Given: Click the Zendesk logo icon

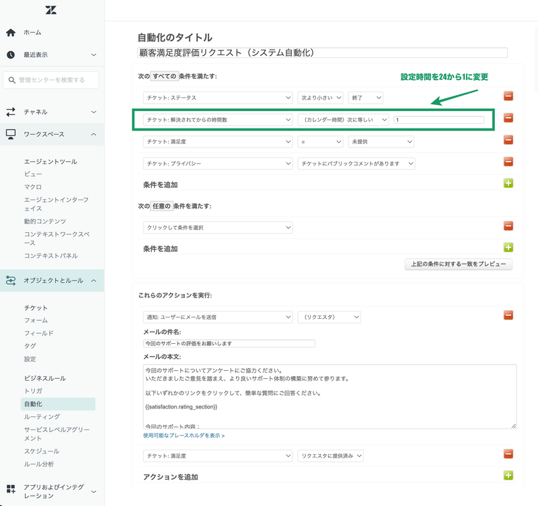Looking at the screenshot, I should pyautogui.click(x=51, y=10).
